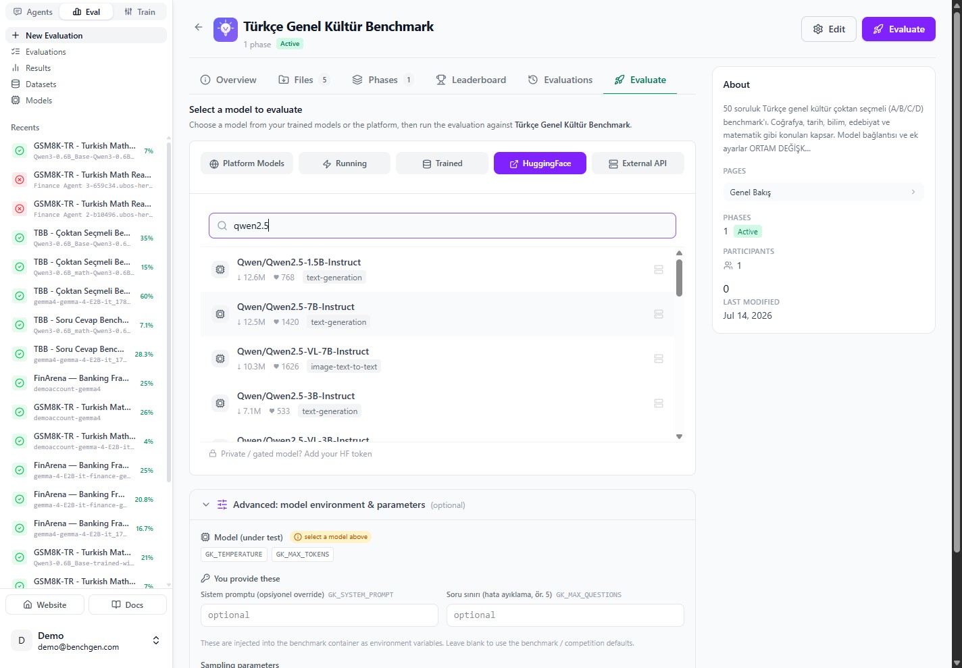Select the Running models source
The width and height of the screenshot is (962, 668).
click(345, 163)
